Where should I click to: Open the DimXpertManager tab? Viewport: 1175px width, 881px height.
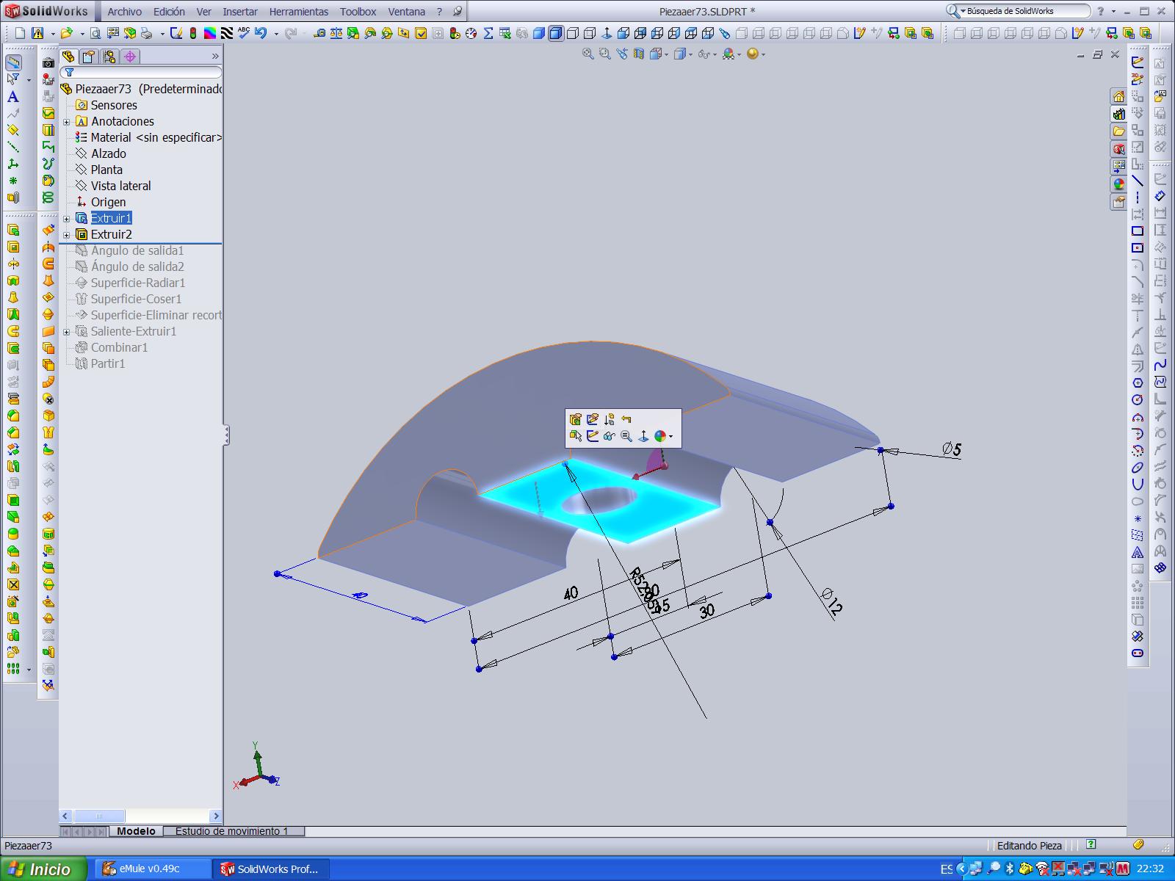130,57
